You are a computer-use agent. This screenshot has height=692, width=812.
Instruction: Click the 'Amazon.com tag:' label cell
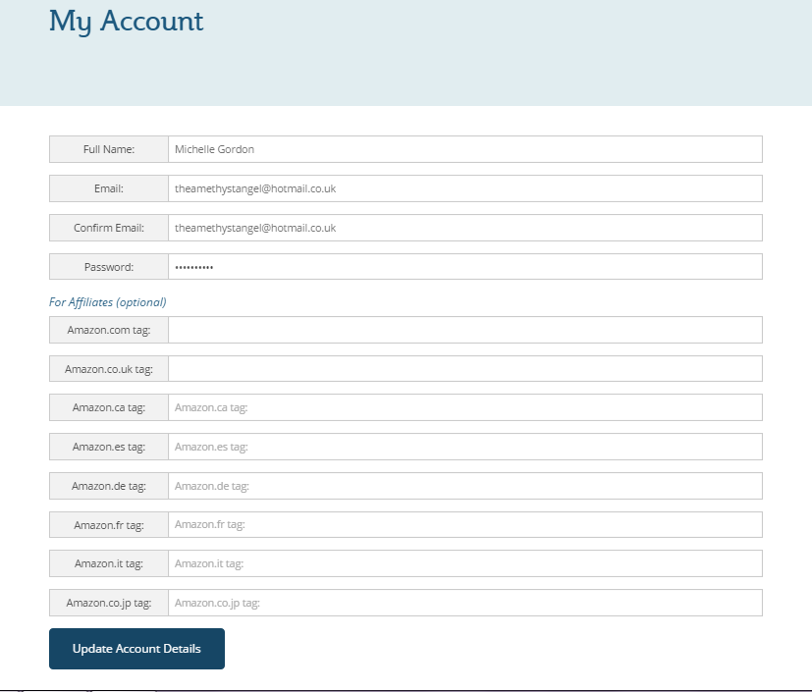coord(109,330)
